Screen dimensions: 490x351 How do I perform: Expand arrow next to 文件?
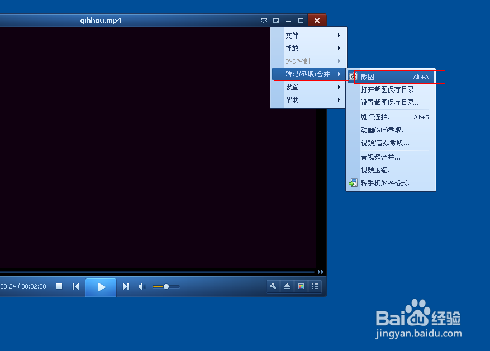click(x=339, y=36)
